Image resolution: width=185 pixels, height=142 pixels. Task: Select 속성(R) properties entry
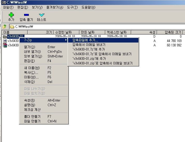pyautogui.click(x=44, y=101)
